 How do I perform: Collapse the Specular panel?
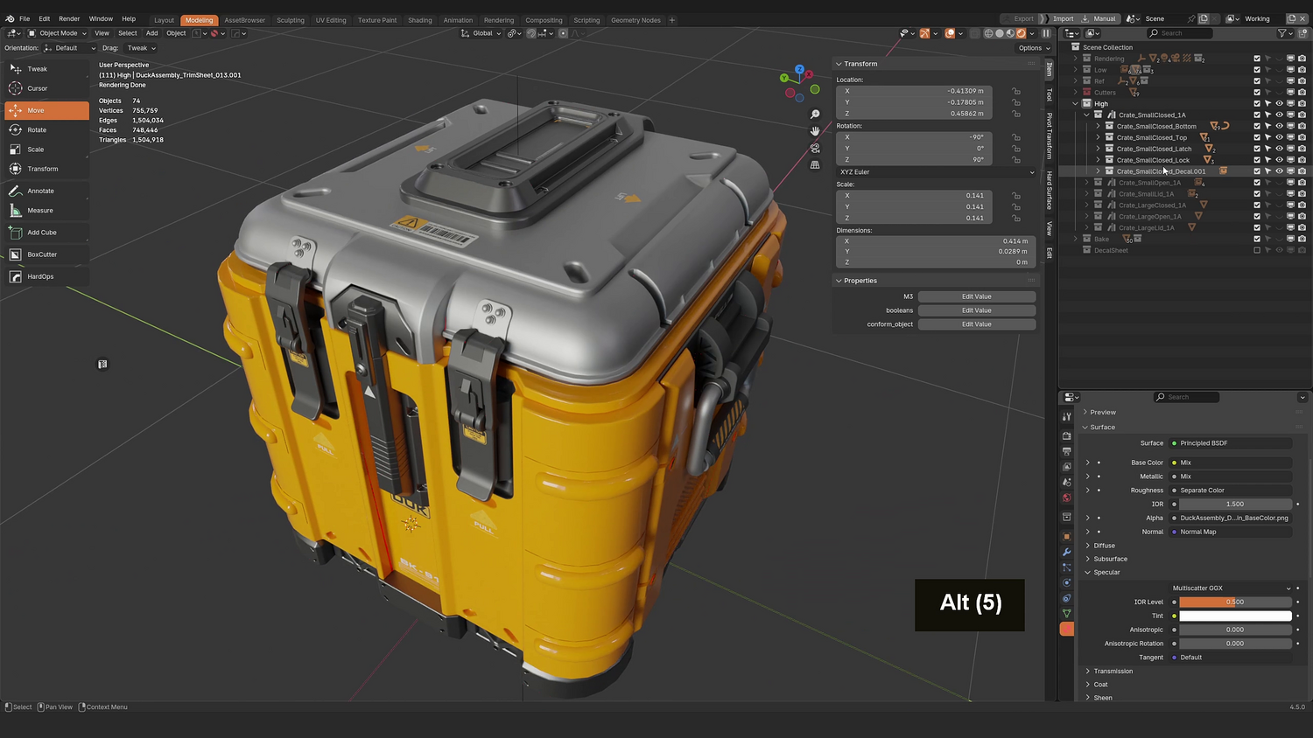pyautogui.click(x=1088, y=573)
